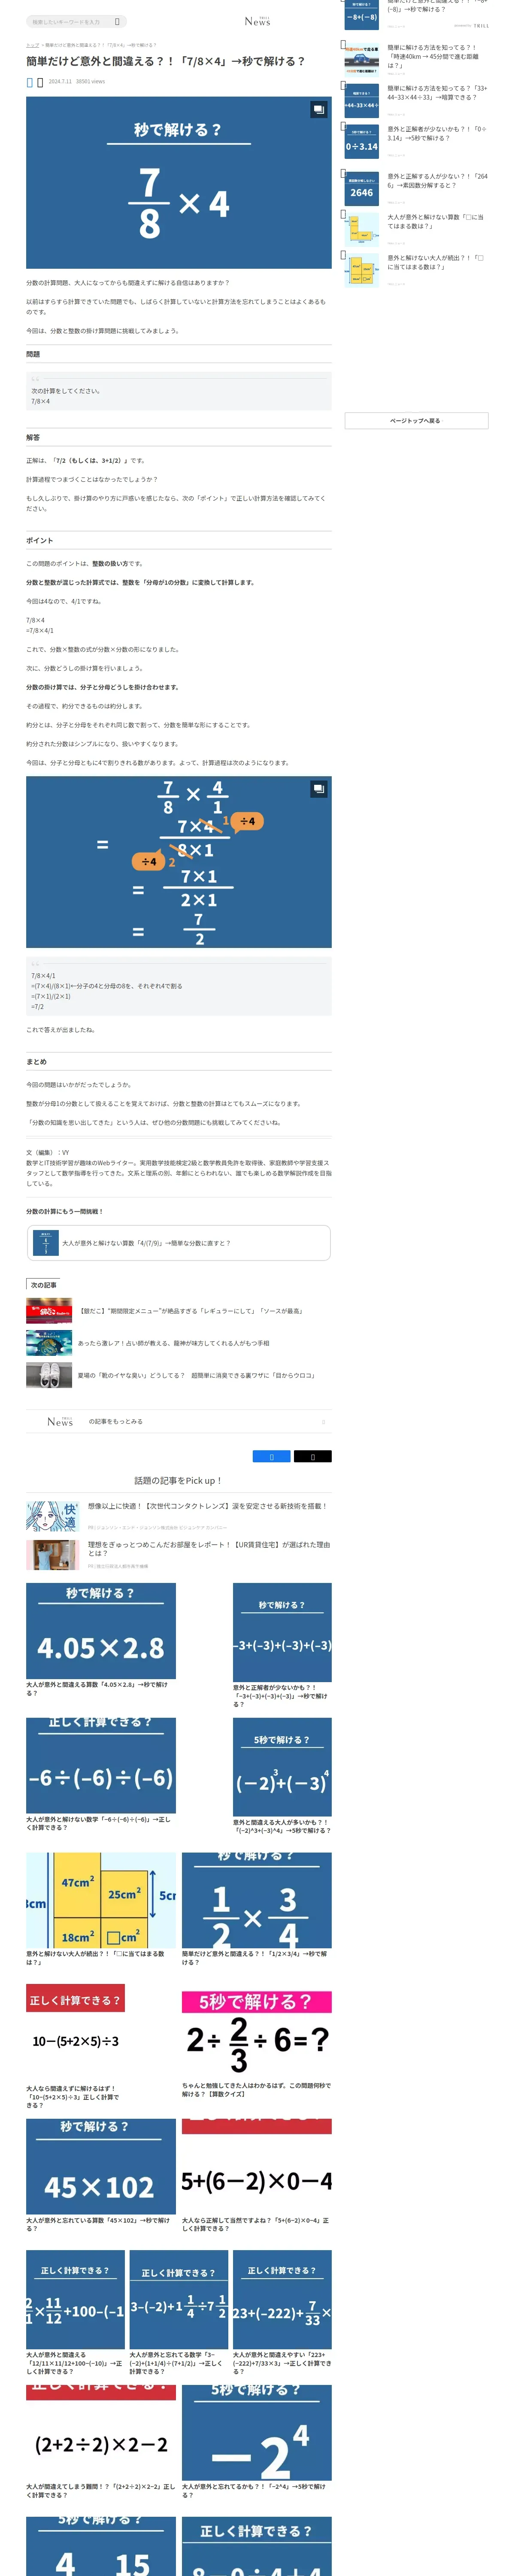Viewport: 515px width, 2576px height.
Task: Click 次の記事 section label
Action: (x=43, y=1285)
